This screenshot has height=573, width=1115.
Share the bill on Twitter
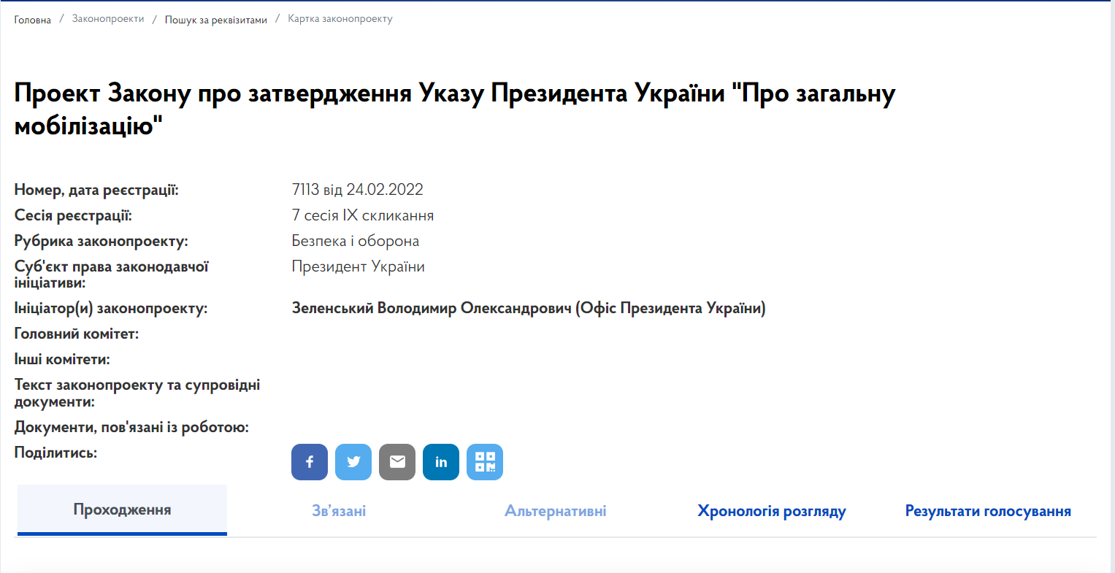tap(353, 462)
